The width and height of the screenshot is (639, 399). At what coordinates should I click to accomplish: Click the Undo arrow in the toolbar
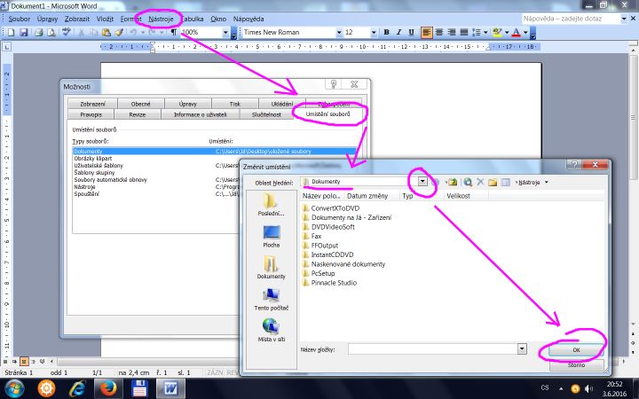tap(133, 32)
